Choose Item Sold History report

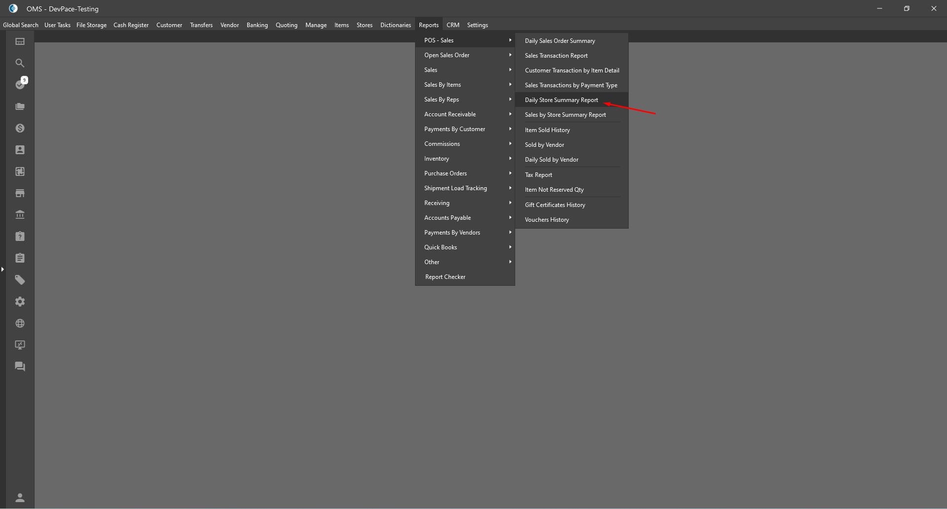pyautogui.click(x=571, y=130)
